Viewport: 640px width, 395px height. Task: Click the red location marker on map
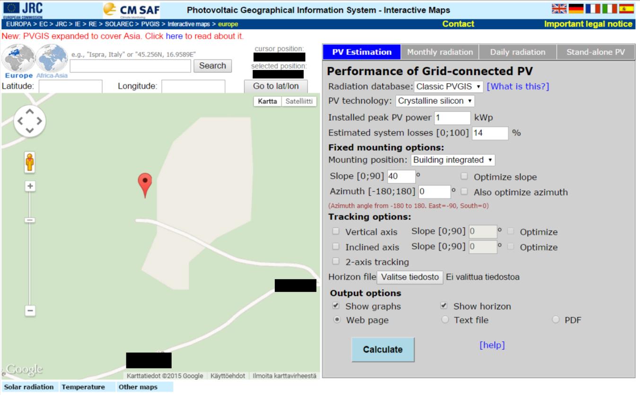click(145, 185)
